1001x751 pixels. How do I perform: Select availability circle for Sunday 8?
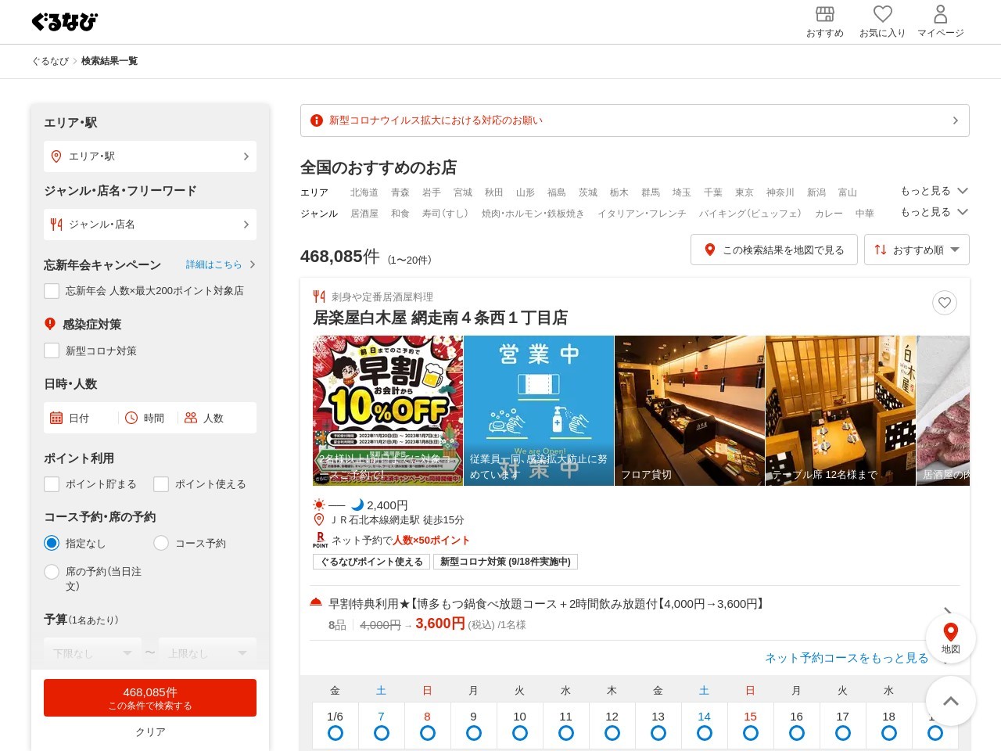pos(428,733)
